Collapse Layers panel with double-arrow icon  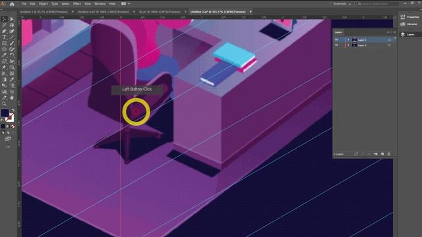pyautogui.click(x=388, y=32)
